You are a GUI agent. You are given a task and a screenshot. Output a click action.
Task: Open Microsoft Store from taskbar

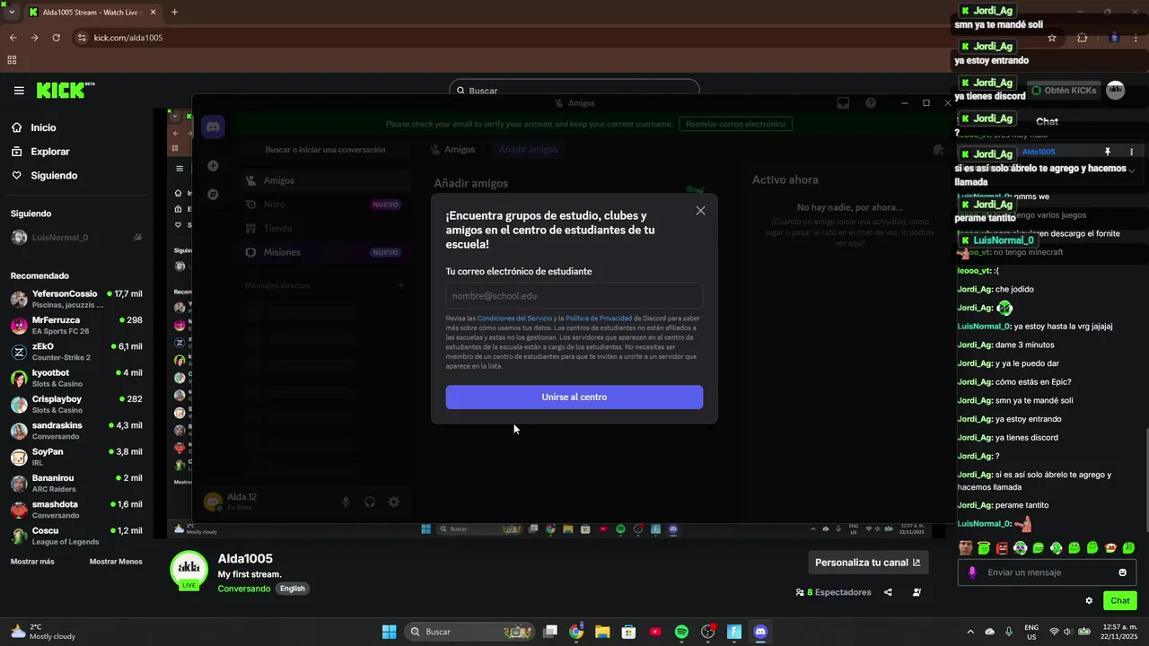click(x=628, y=632)
